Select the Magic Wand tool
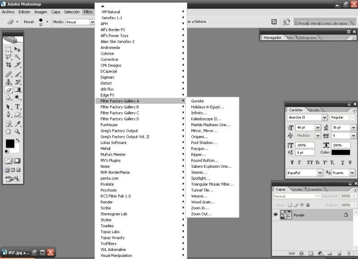 [17, 57]
